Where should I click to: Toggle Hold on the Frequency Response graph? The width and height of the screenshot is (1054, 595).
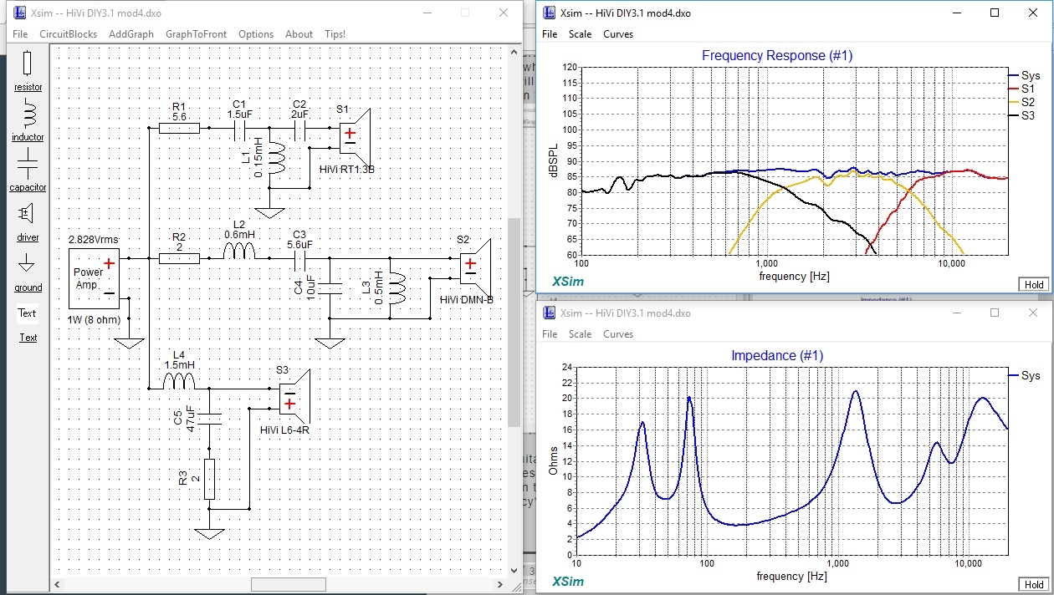1034,284
